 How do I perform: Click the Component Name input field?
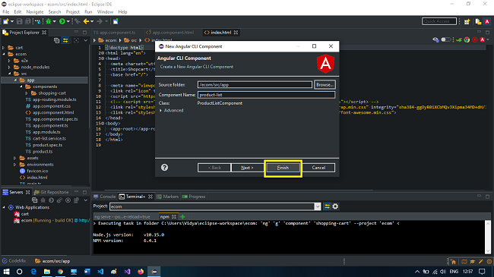click(x=266, y=95)
